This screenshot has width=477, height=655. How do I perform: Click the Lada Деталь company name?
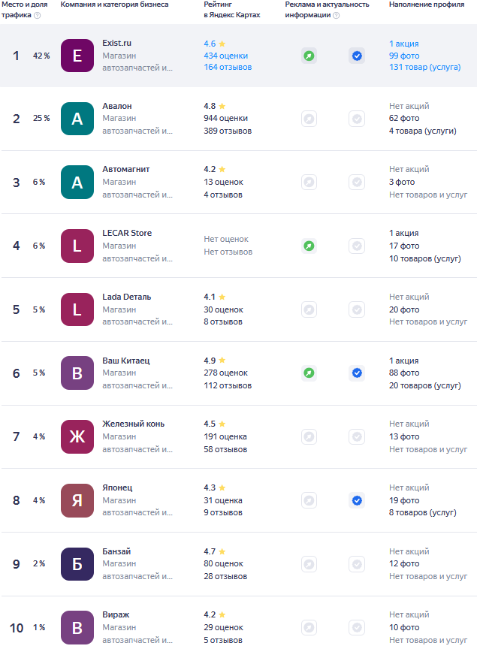point(126,297)
